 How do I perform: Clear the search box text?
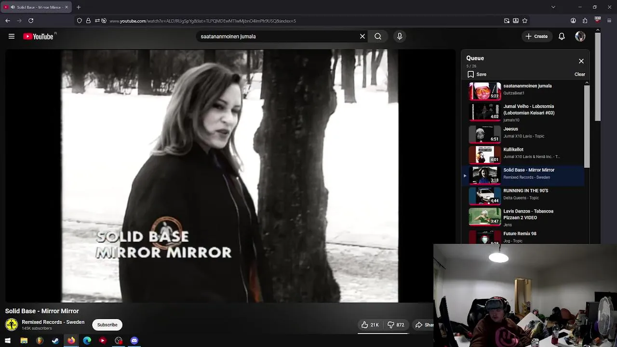362,36
